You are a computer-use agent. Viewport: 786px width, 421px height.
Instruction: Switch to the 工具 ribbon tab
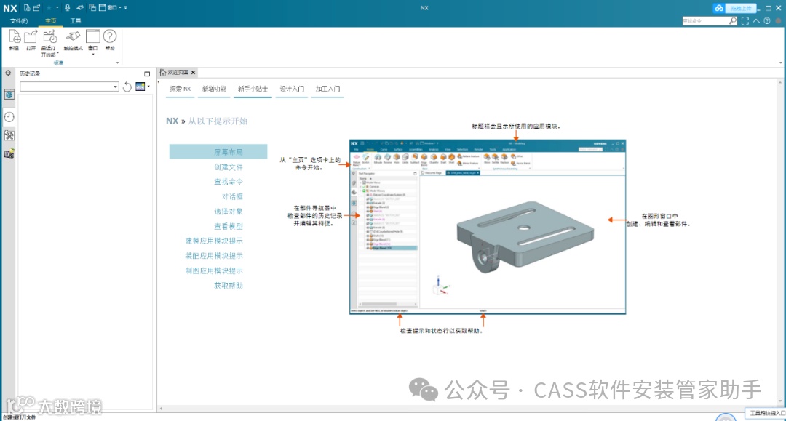click(76, 20)
